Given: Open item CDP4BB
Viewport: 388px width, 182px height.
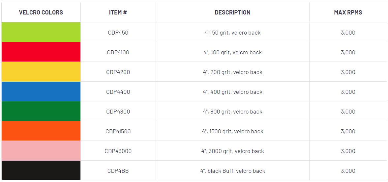Looking at the screenshot, I should click(x=118, y=171).
